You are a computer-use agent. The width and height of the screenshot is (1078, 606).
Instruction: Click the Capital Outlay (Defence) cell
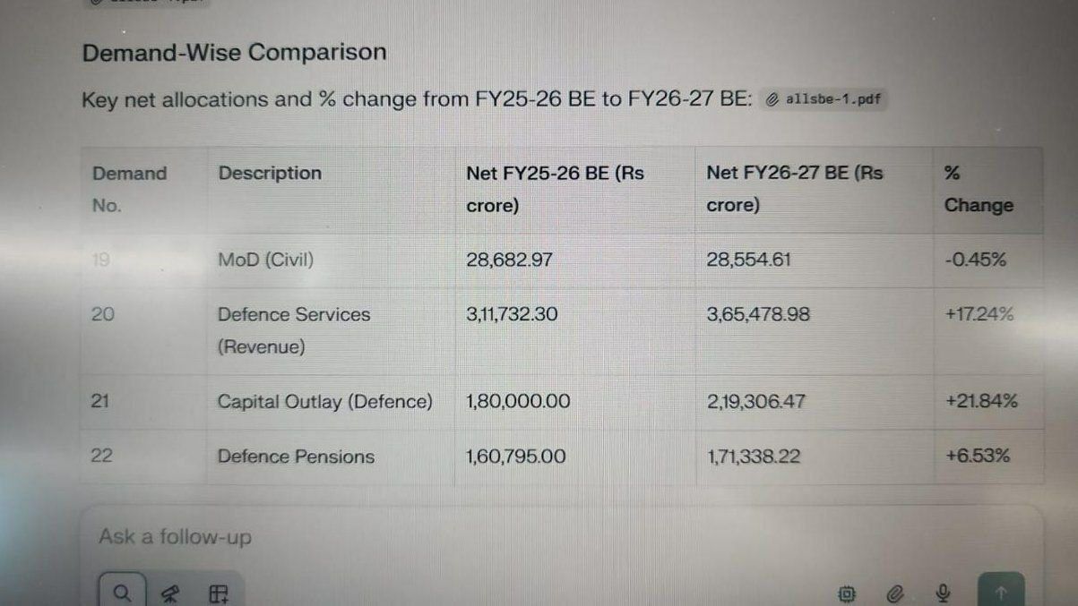coord(324,402)
